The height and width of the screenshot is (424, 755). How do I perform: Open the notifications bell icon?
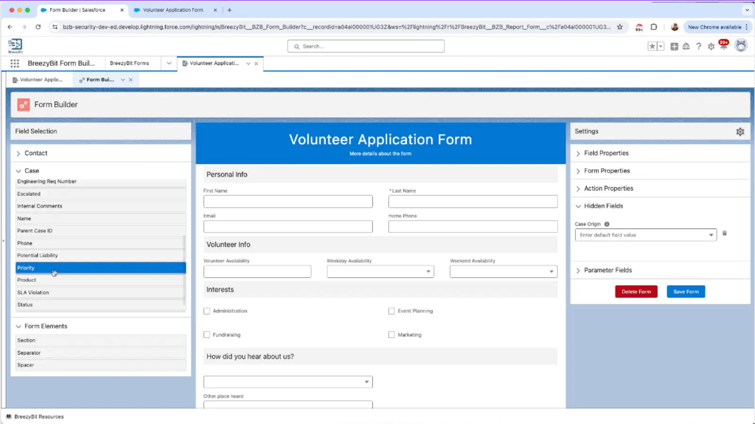tap(724, 47)
